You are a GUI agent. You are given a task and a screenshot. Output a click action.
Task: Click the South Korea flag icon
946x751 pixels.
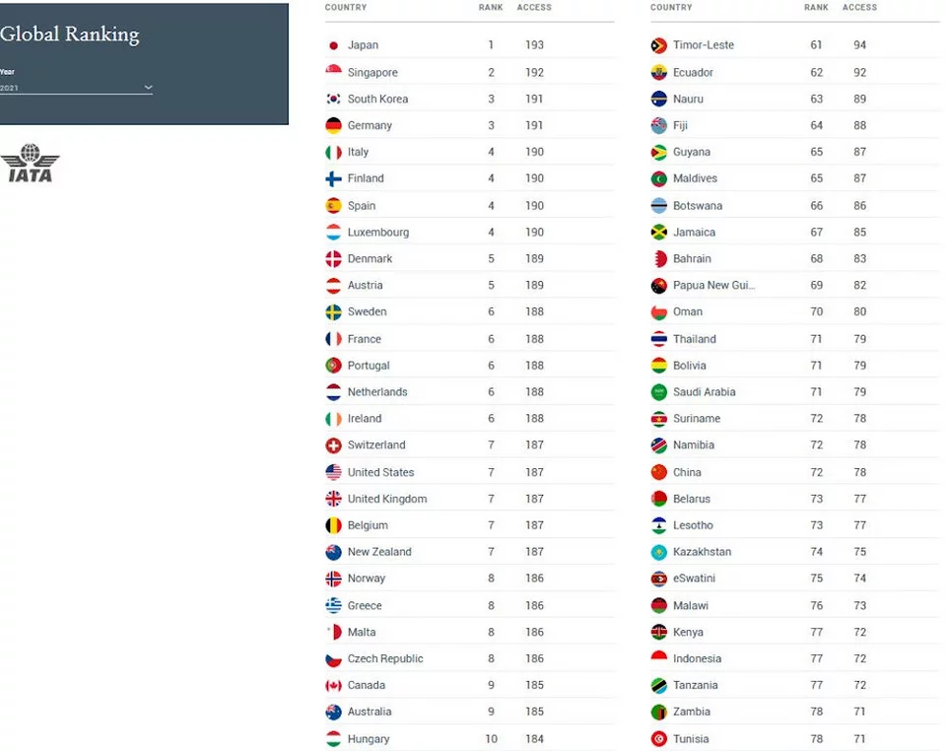point(333,99)
